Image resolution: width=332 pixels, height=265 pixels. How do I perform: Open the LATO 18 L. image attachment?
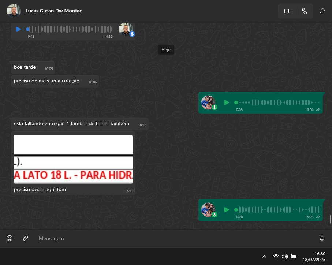point(73,159)
